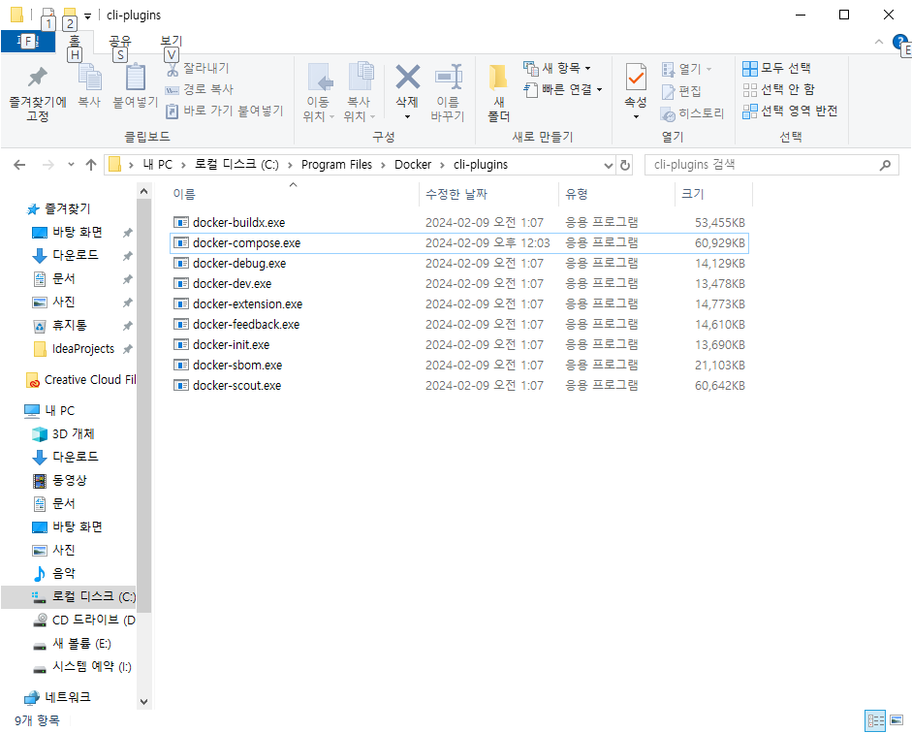Collapse the ribbon with the chevron

point(879,42)
